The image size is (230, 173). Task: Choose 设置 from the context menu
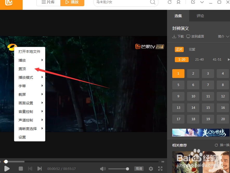click(29, 137)
